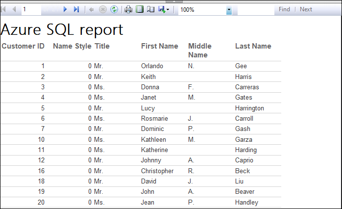342x209 pixels.
Task: Select first name Katherine
Action: click(x=154, y=150)
